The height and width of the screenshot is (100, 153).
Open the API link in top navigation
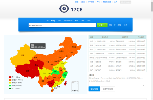pos(98,2)
